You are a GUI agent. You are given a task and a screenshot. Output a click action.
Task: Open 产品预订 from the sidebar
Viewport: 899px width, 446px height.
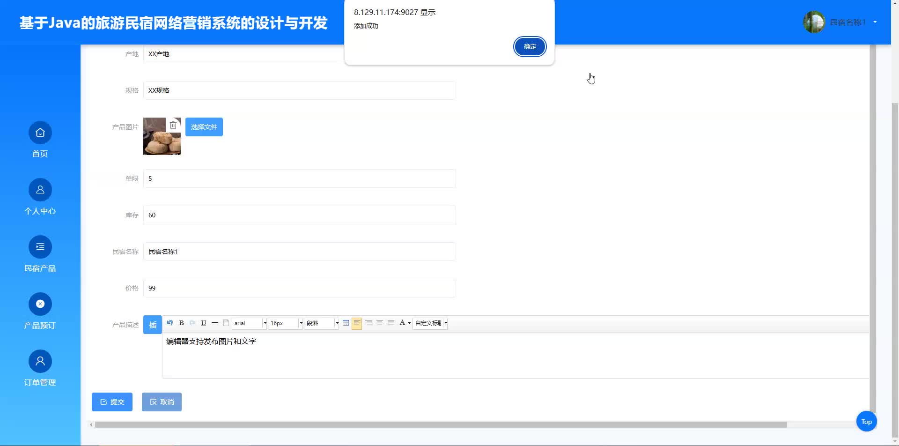pyautogui.click(x=40, y=310)
